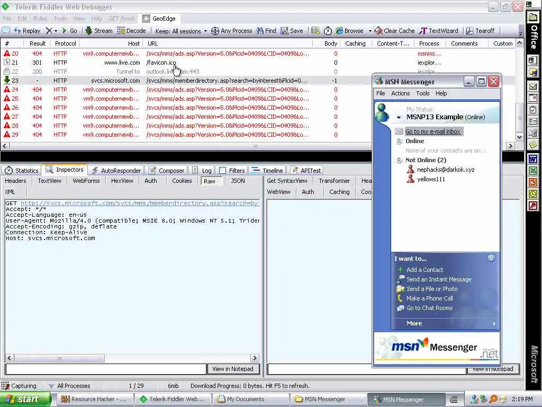Select the Transformer response tab
The image size is (542, 407).
point(335,181)
